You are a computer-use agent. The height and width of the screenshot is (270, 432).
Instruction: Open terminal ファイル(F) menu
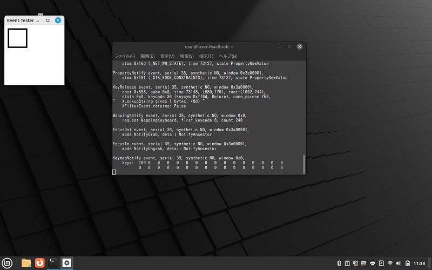tap(125, 56)
